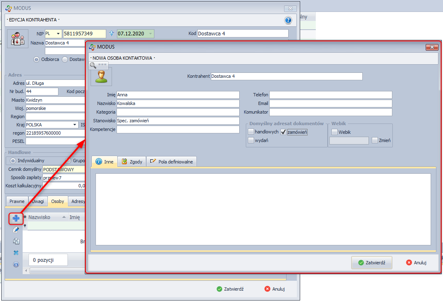Click the contact person avatar icon

point(101,77)
